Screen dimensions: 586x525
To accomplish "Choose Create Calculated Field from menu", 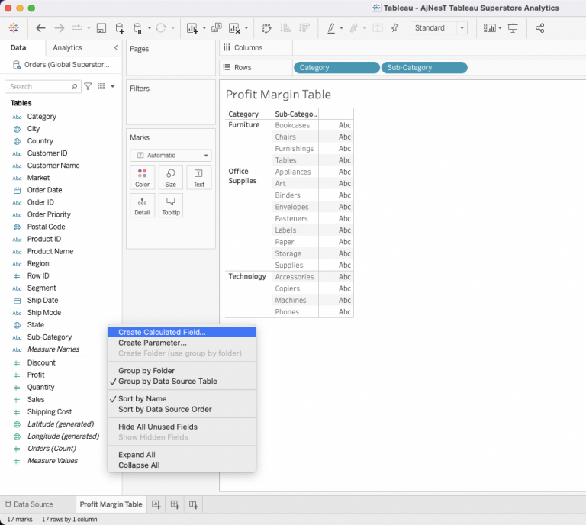I will click(x=162, y=333).
